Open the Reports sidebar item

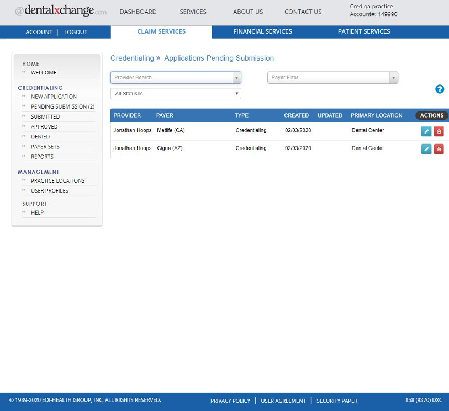point(42,157)
